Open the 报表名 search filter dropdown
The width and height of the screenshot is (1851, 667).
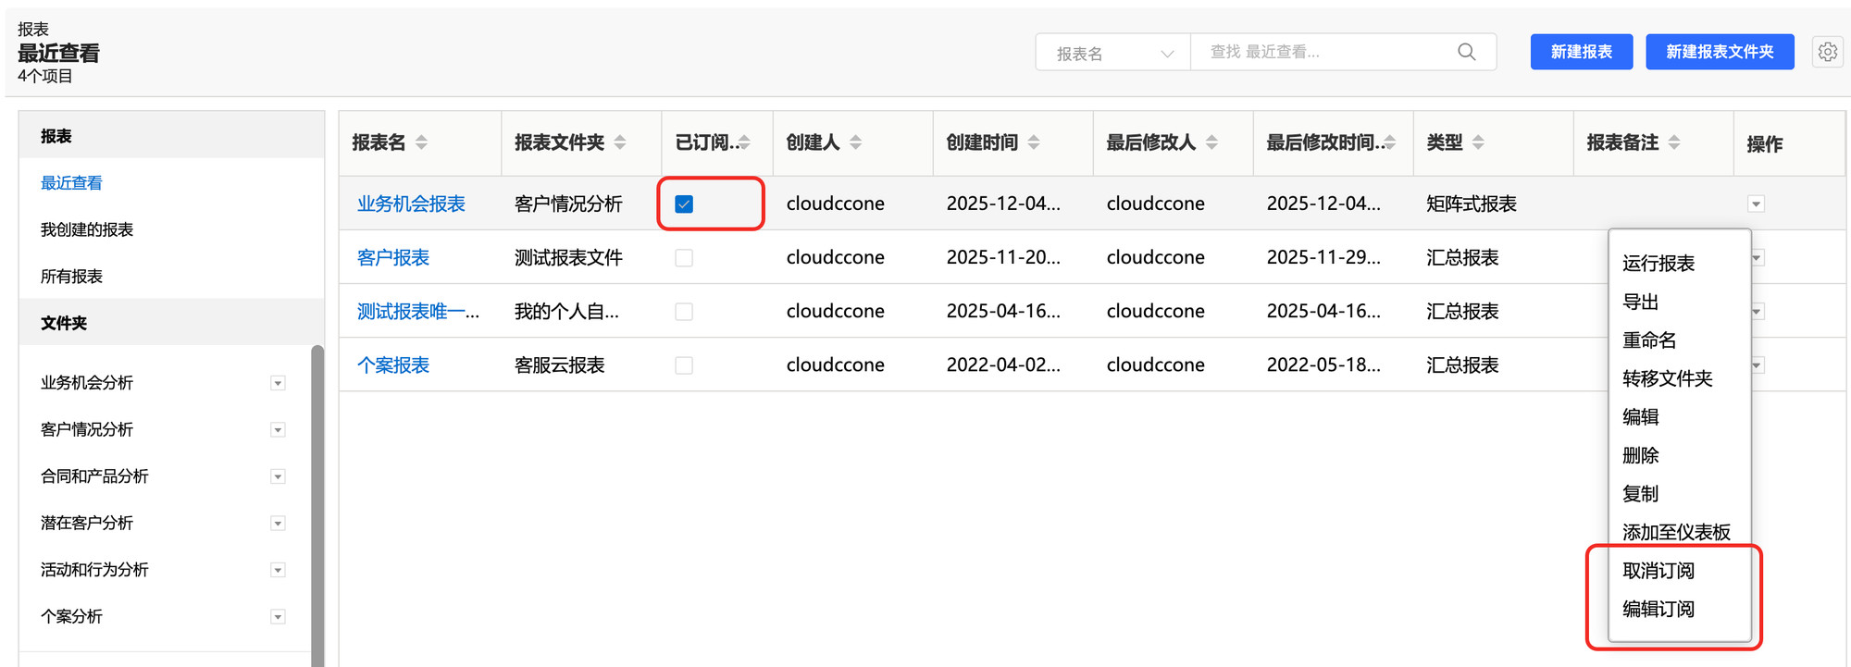pos(1112,54)
